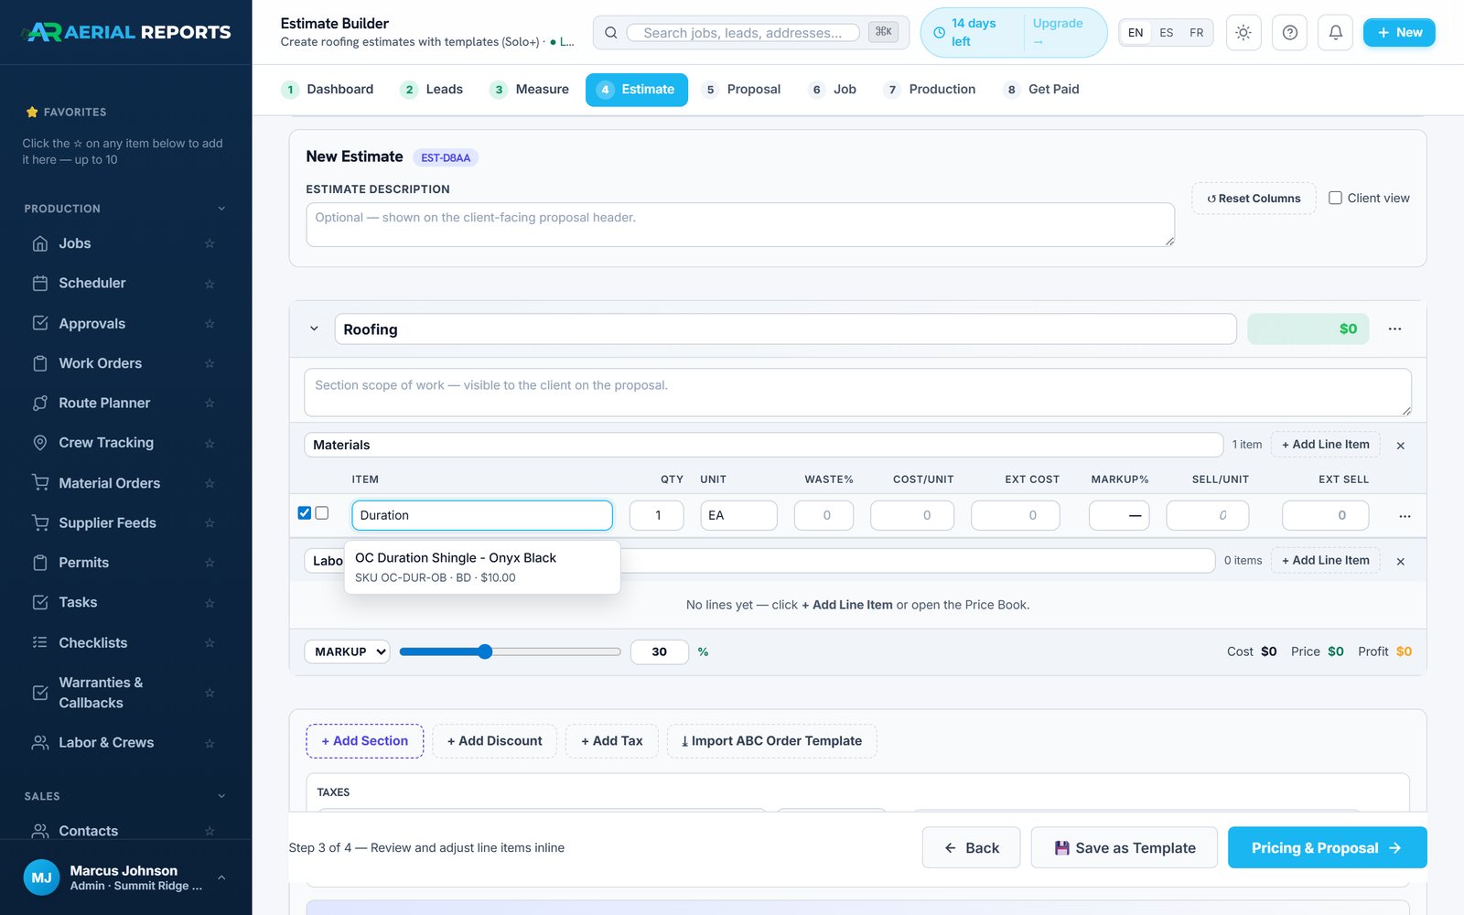Uncheck the checked Duration row checkbox
This screenshot has height=915, width=1464.
[305, 513]
